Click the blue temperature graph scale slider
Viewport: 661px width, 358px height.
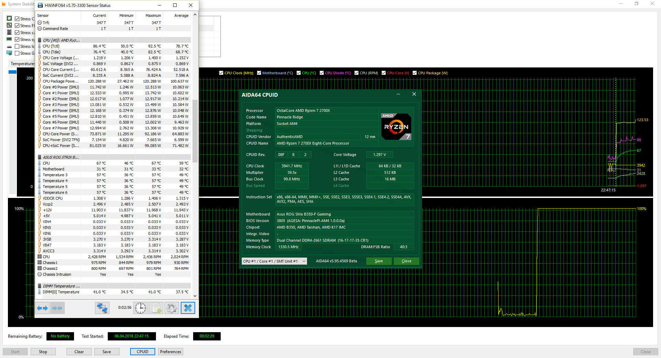point(13,72)
